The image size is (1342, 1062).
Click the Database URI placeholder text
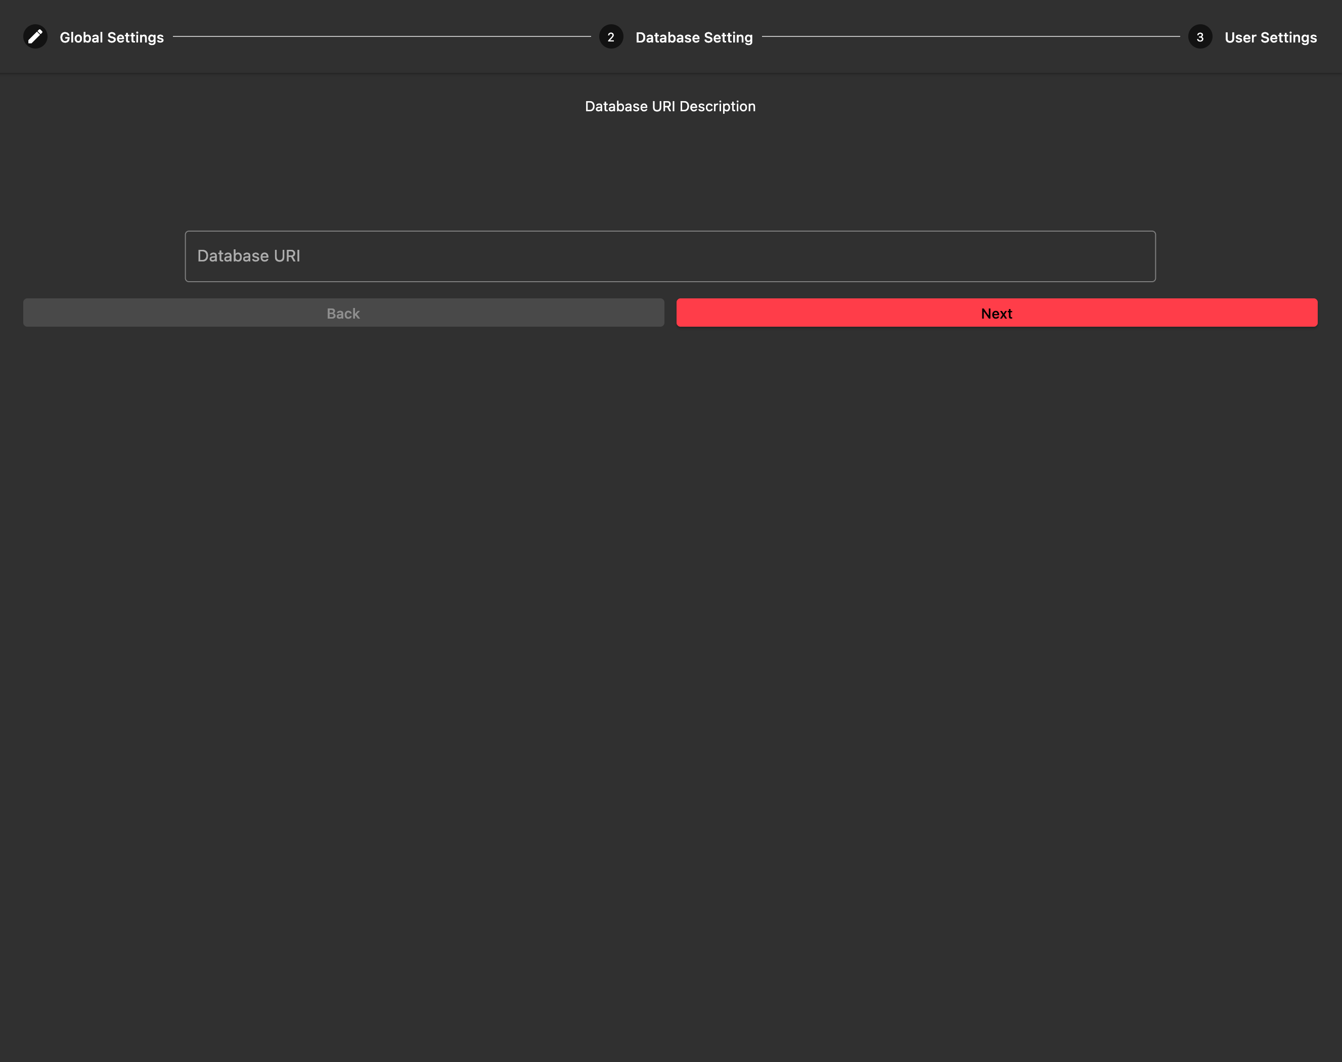(x=248, y=255)
